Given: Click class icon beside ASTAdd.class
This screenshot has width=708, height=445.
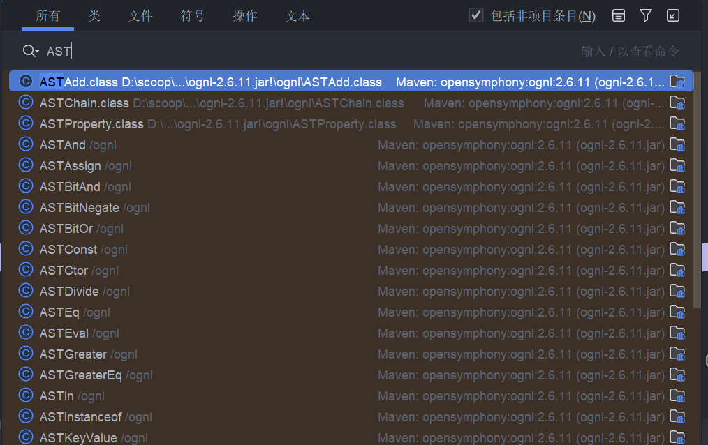Looking at the screenshot, I should coord(26,81).
